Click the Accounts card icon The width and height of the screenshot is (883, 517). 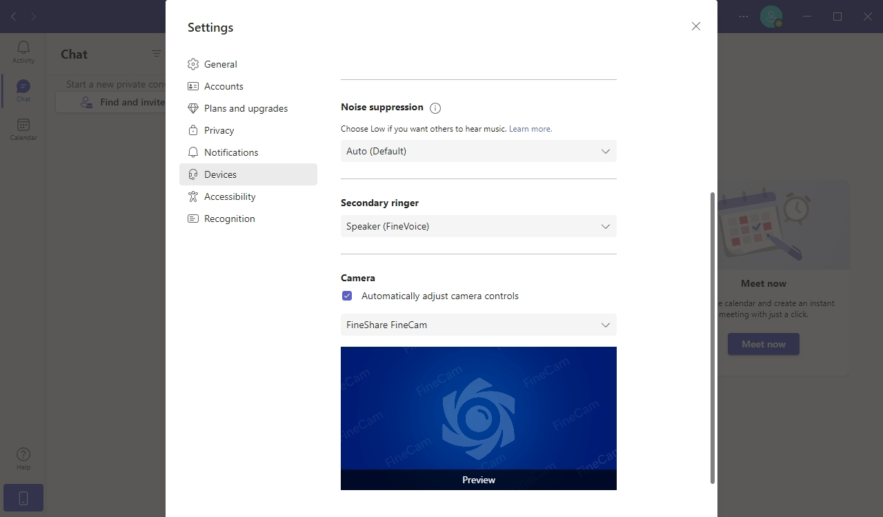(x=193, y=86)
